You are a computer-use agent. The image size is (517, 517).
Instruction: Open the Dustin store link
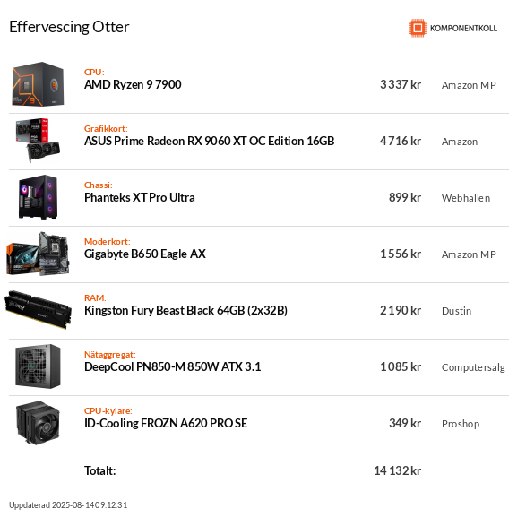tap(456, 311)
